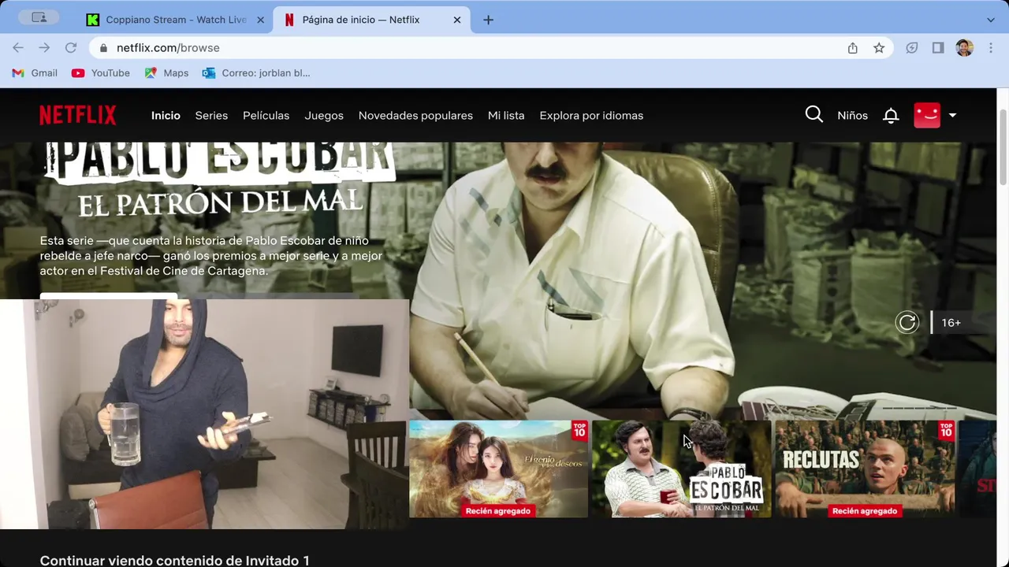The image size is (1009, 567).
Task: Expand the tab search chevron
Action: tap(991, 20)
